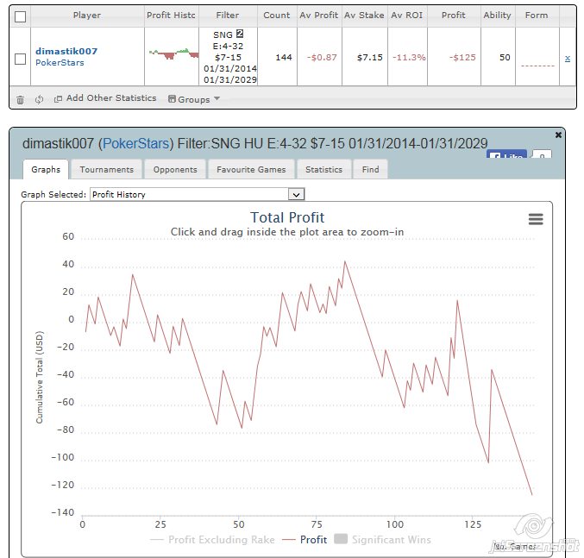584x558 pixels.
Task: Click Add Other Statistics
Action: [105, 98]
